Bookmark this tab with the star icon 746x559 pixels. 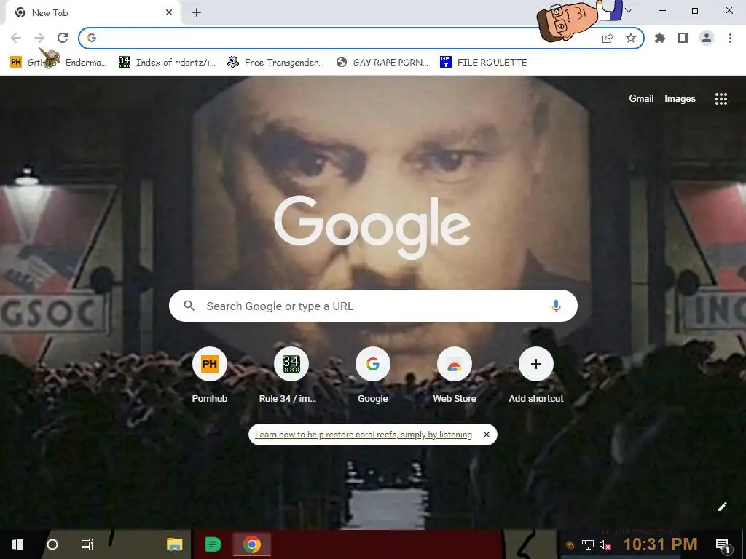click(631, 38)
